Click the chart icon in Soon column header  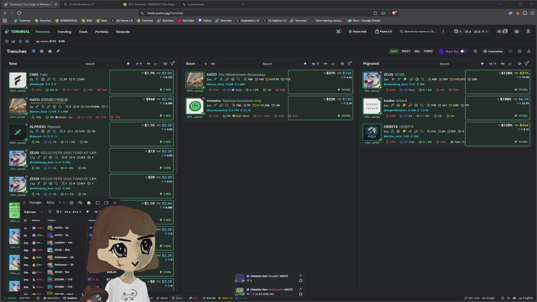pyautogui.click(x=333, y=64)
